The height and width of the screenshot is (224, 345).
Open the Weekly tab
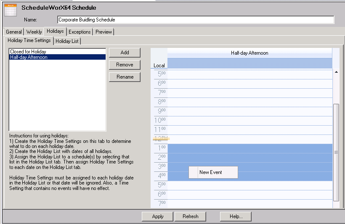[x=34, y=32]
